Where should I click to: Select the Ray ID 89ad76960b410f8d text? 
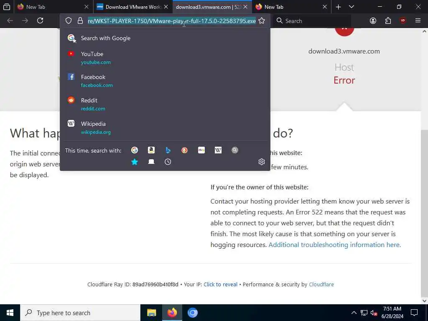(155, 284)
